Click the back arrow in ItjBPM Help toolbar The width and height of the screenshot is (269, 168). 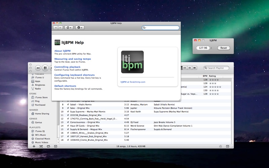(55, 28)
